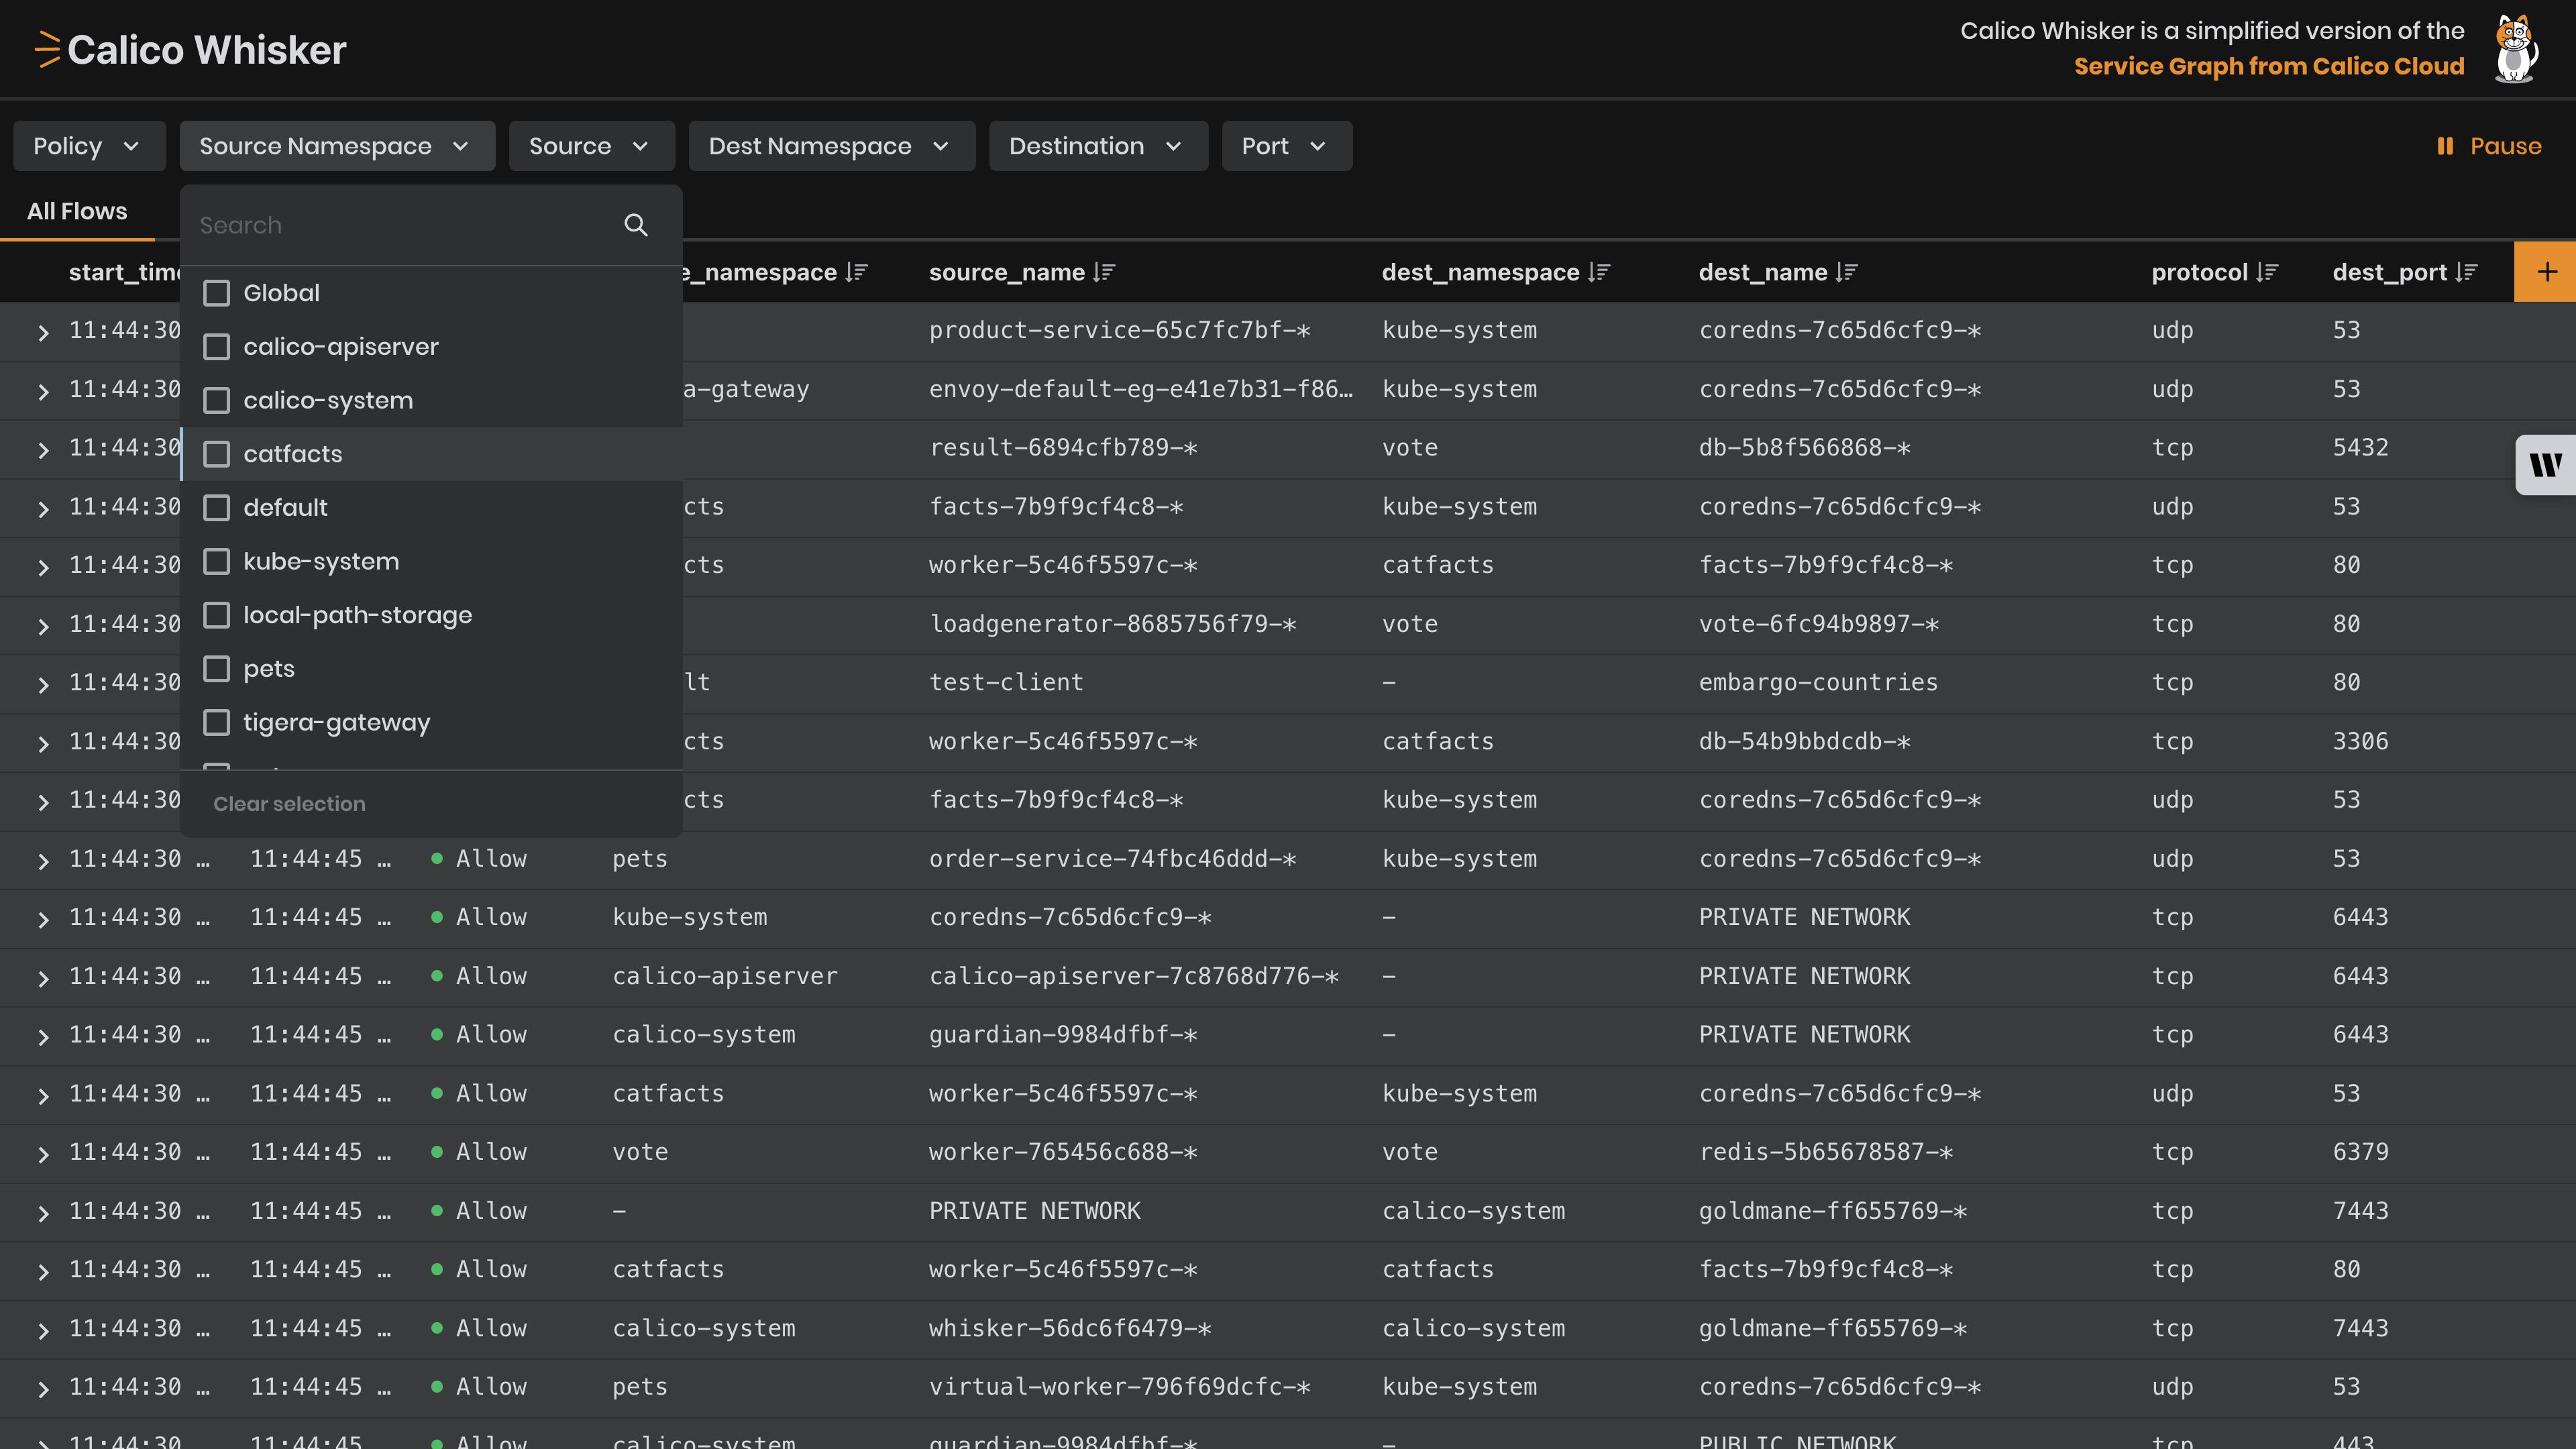
Task: Click the 5432 port cell
Action: pyautogui.click(x=2360, y=447)
